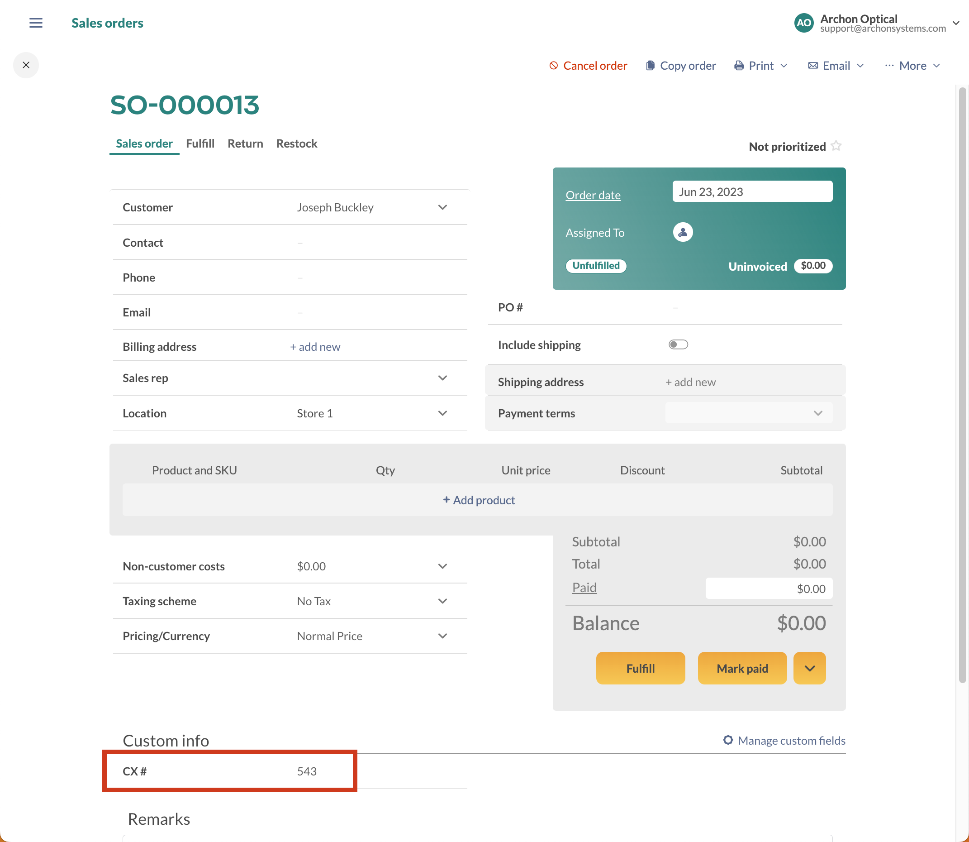Click the AO account avatar
969x842 pixels.
point(804,23)
